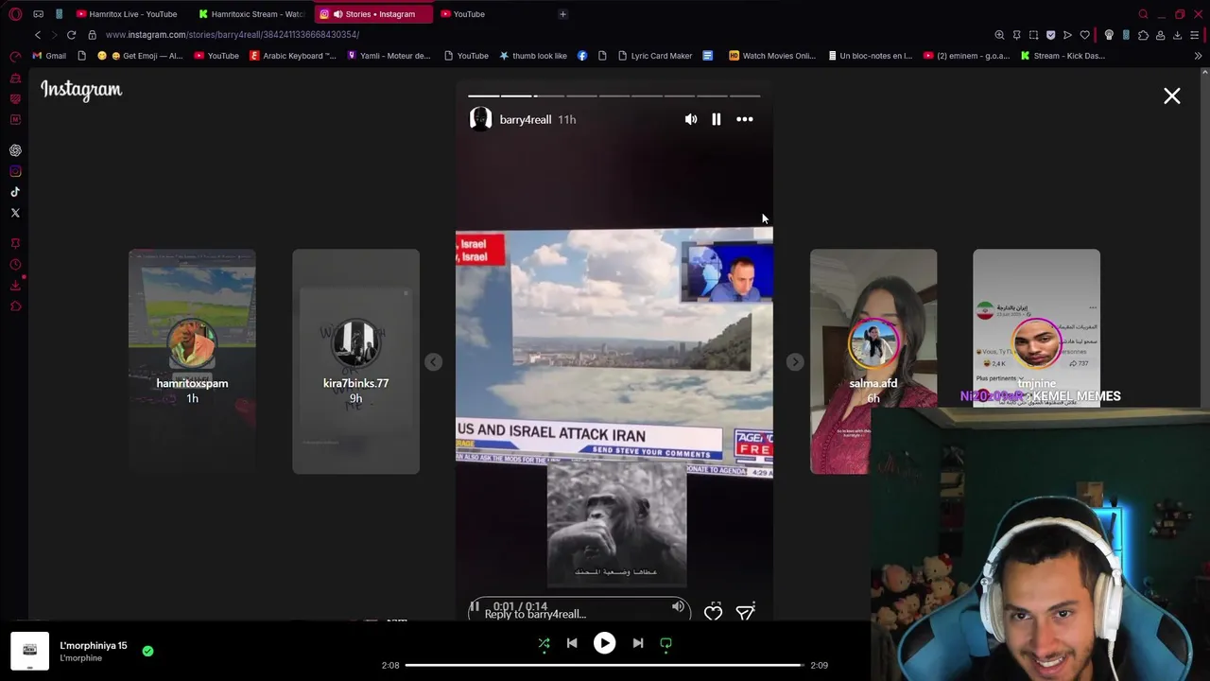Open the eminem g.o.a... bookmark
Viewport: 1210px width, 681px height.
pos(965,56)
